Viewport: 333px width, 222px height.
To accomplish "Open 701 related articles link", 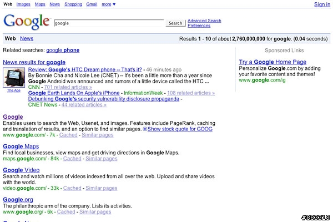I will [68, 87].
